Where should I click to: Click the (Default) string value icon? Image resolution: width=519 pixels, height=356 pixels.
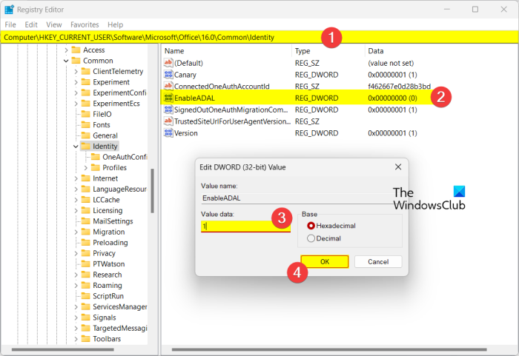pyautogui.click(x=168, y=63)
